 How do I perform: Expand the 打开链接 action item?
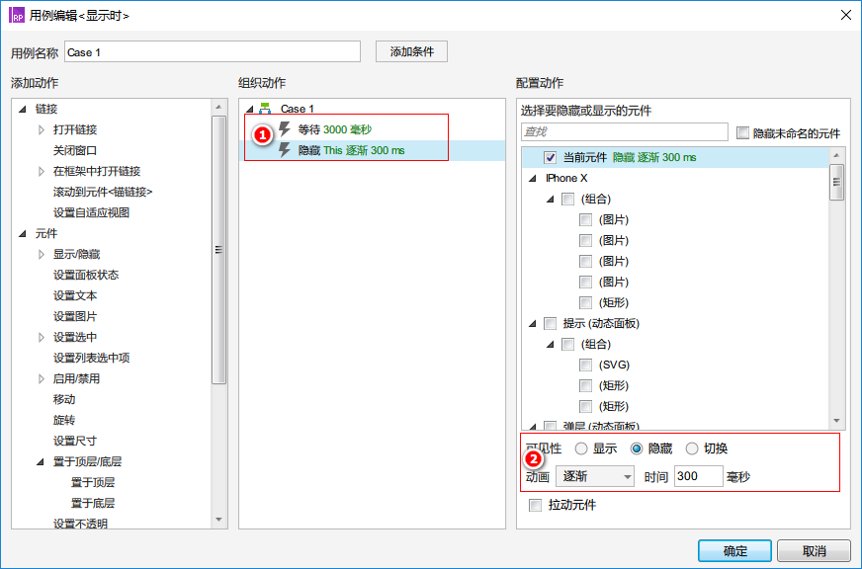tap(42, 130)
